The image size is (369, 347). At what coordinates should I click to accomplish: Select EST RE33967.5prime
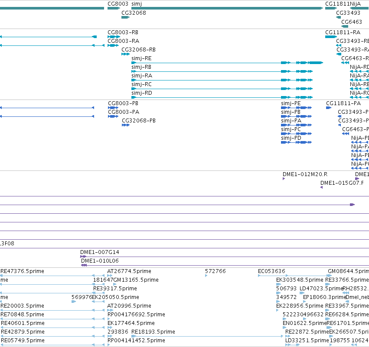(x=347, y=306)
